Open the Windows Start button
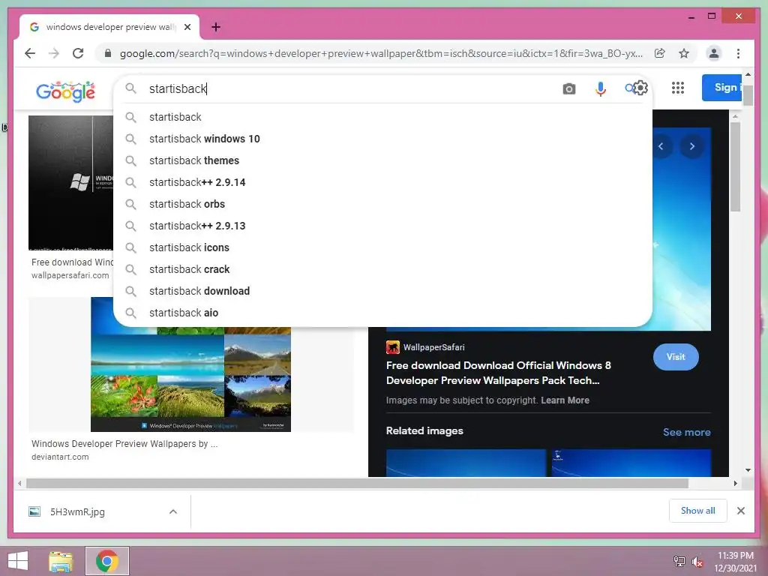This screenshot has width=768, height=576. [18, 561]
